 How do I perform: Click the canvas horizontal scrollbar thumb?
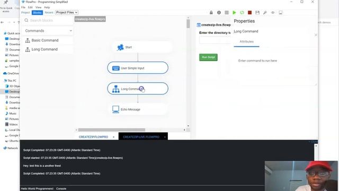pos(112,130)
